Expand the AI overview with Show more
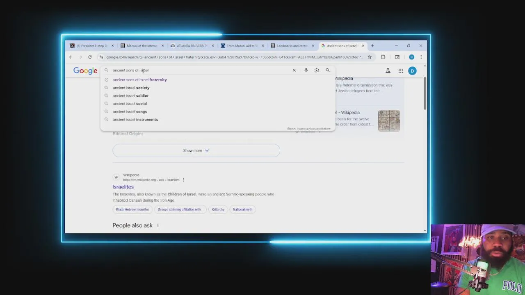The height and width of the screenshot is (295, 525). pos(196,150)
